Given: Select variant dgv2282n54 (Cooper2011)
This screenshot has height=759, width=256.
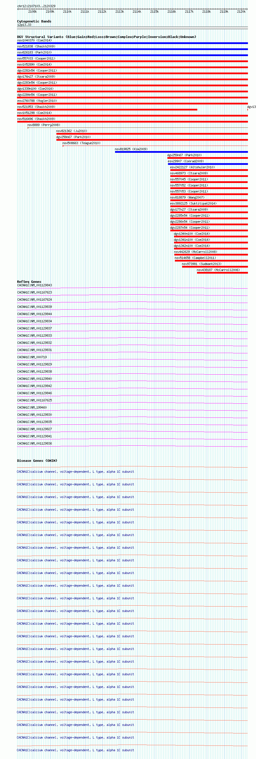Looking at the screenshot, I should pos(37,70).
